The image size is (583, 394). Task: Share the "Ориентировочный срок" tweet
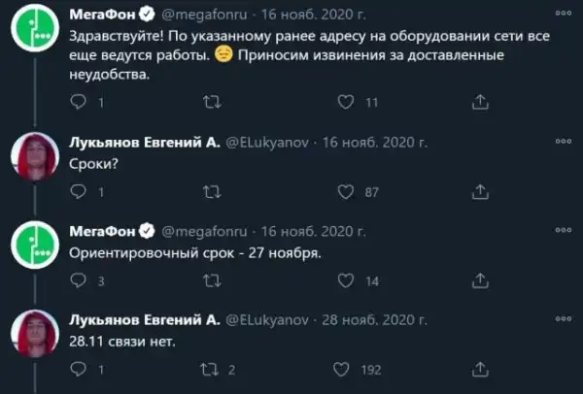[x=478, y=281]
